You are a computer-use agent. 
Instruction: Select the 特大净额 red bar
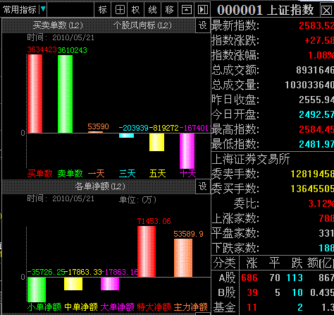tap(147, 251)
